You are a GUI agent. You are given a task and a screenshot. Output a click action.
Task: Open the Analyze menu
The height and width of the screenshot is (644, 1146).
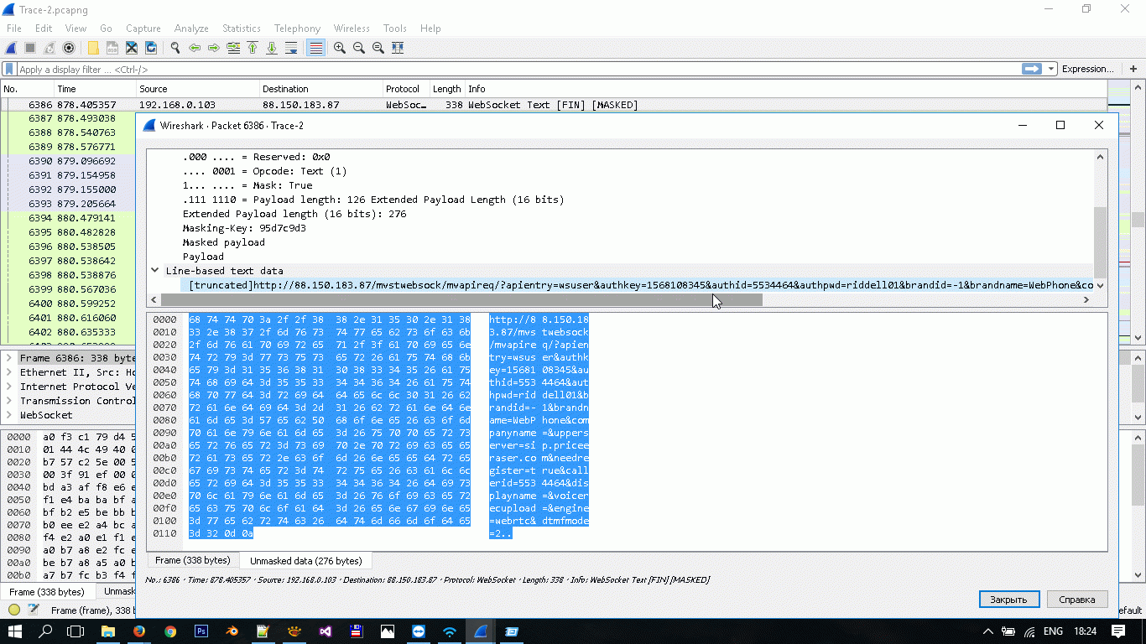pos(191,29)
